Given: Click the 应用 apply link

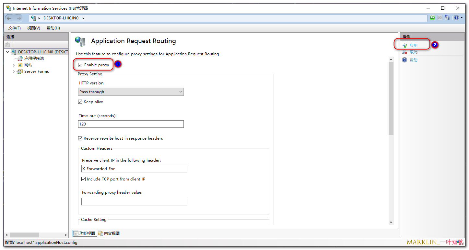Looking at the screenshot, I should coord(414,46).
